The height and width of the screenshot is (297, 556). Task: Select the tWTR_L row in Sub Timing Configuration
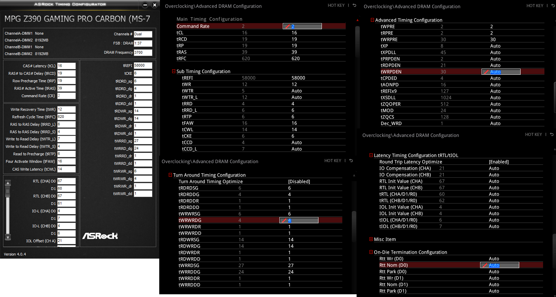tap(264, 97)
